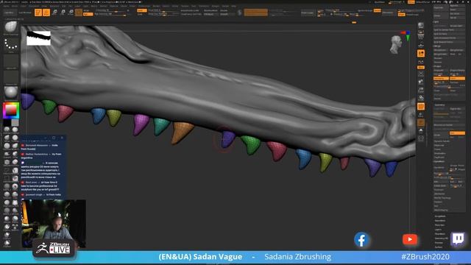Click the BPR render icon
The height and width of the screenshot is (265, 471).
[421, 26]
